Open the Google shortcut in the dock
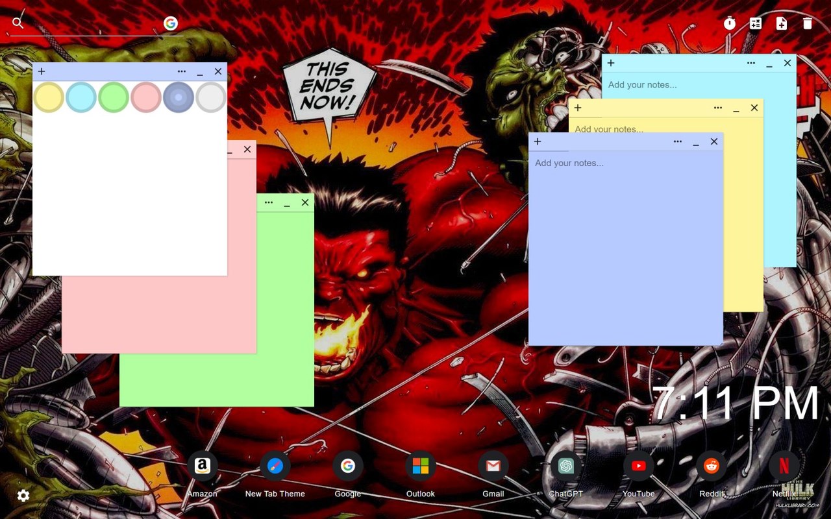This screenshot has width=831, height=519. [348, 474]
